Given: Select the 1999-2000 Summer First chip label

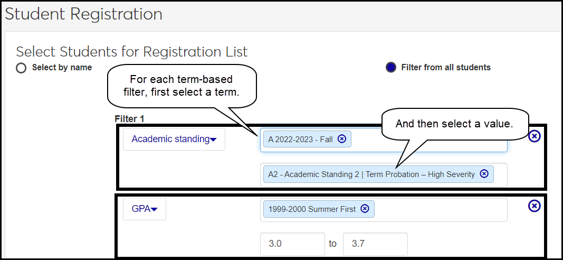Looking at the screenshot, I should point(312,209).
